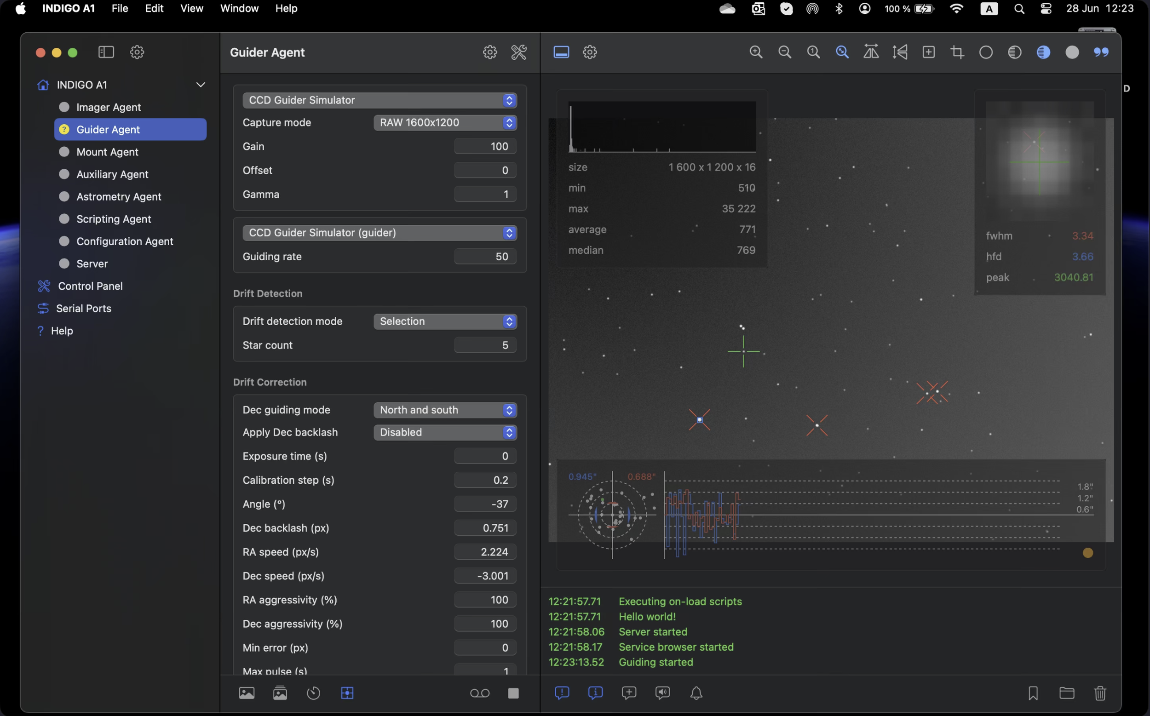1150x716 pixels.
Task: Toggle the quotation marks overlay button
Action: coord(1101,52)
